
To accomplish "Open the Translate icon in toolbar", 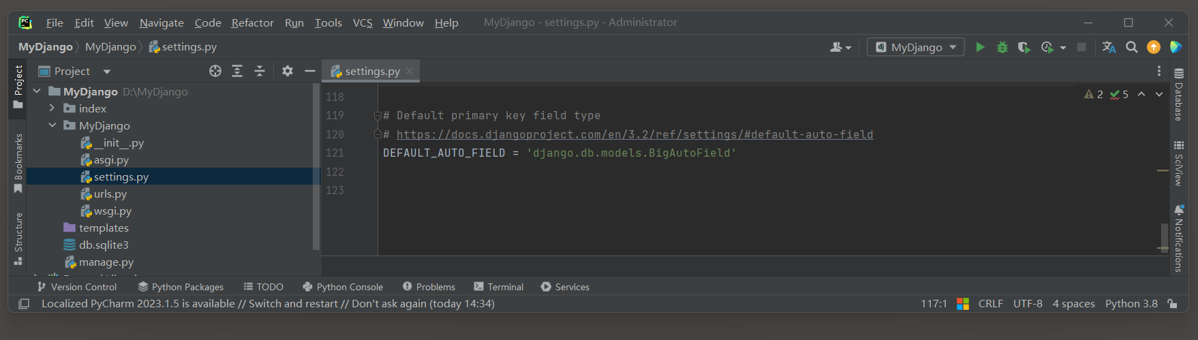I will tap(1109, 47).
